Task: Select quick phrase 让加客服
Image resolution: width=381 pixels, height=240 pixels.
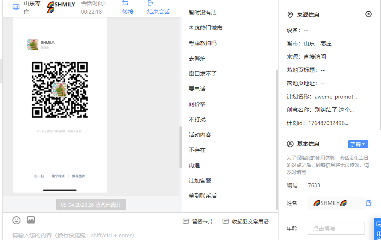Action: pos(200,181)
